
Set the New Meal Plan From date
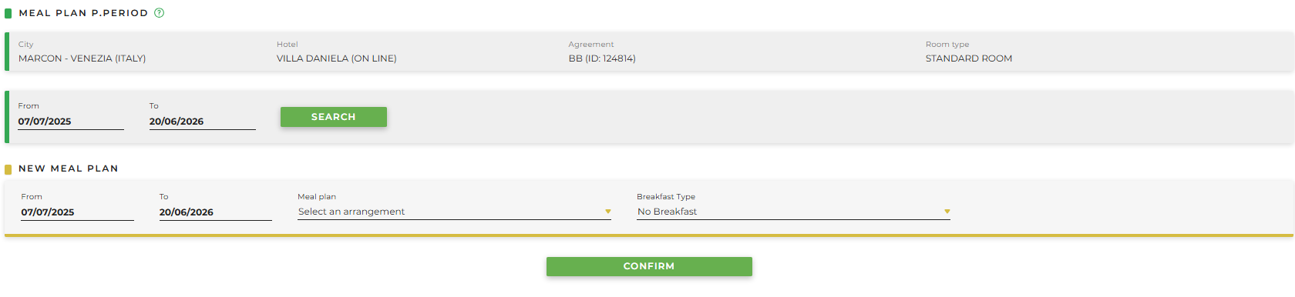pos(77,212)
